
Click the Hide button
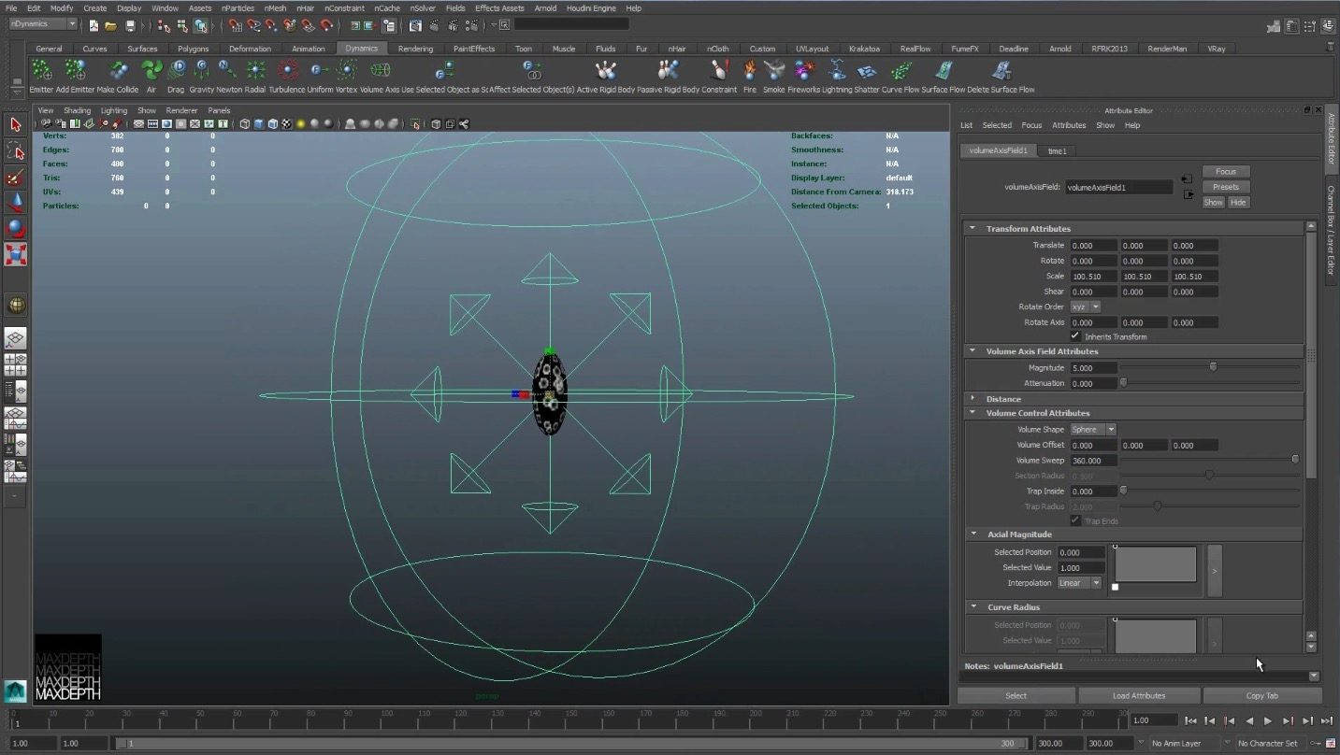(x=1238, y=203)
